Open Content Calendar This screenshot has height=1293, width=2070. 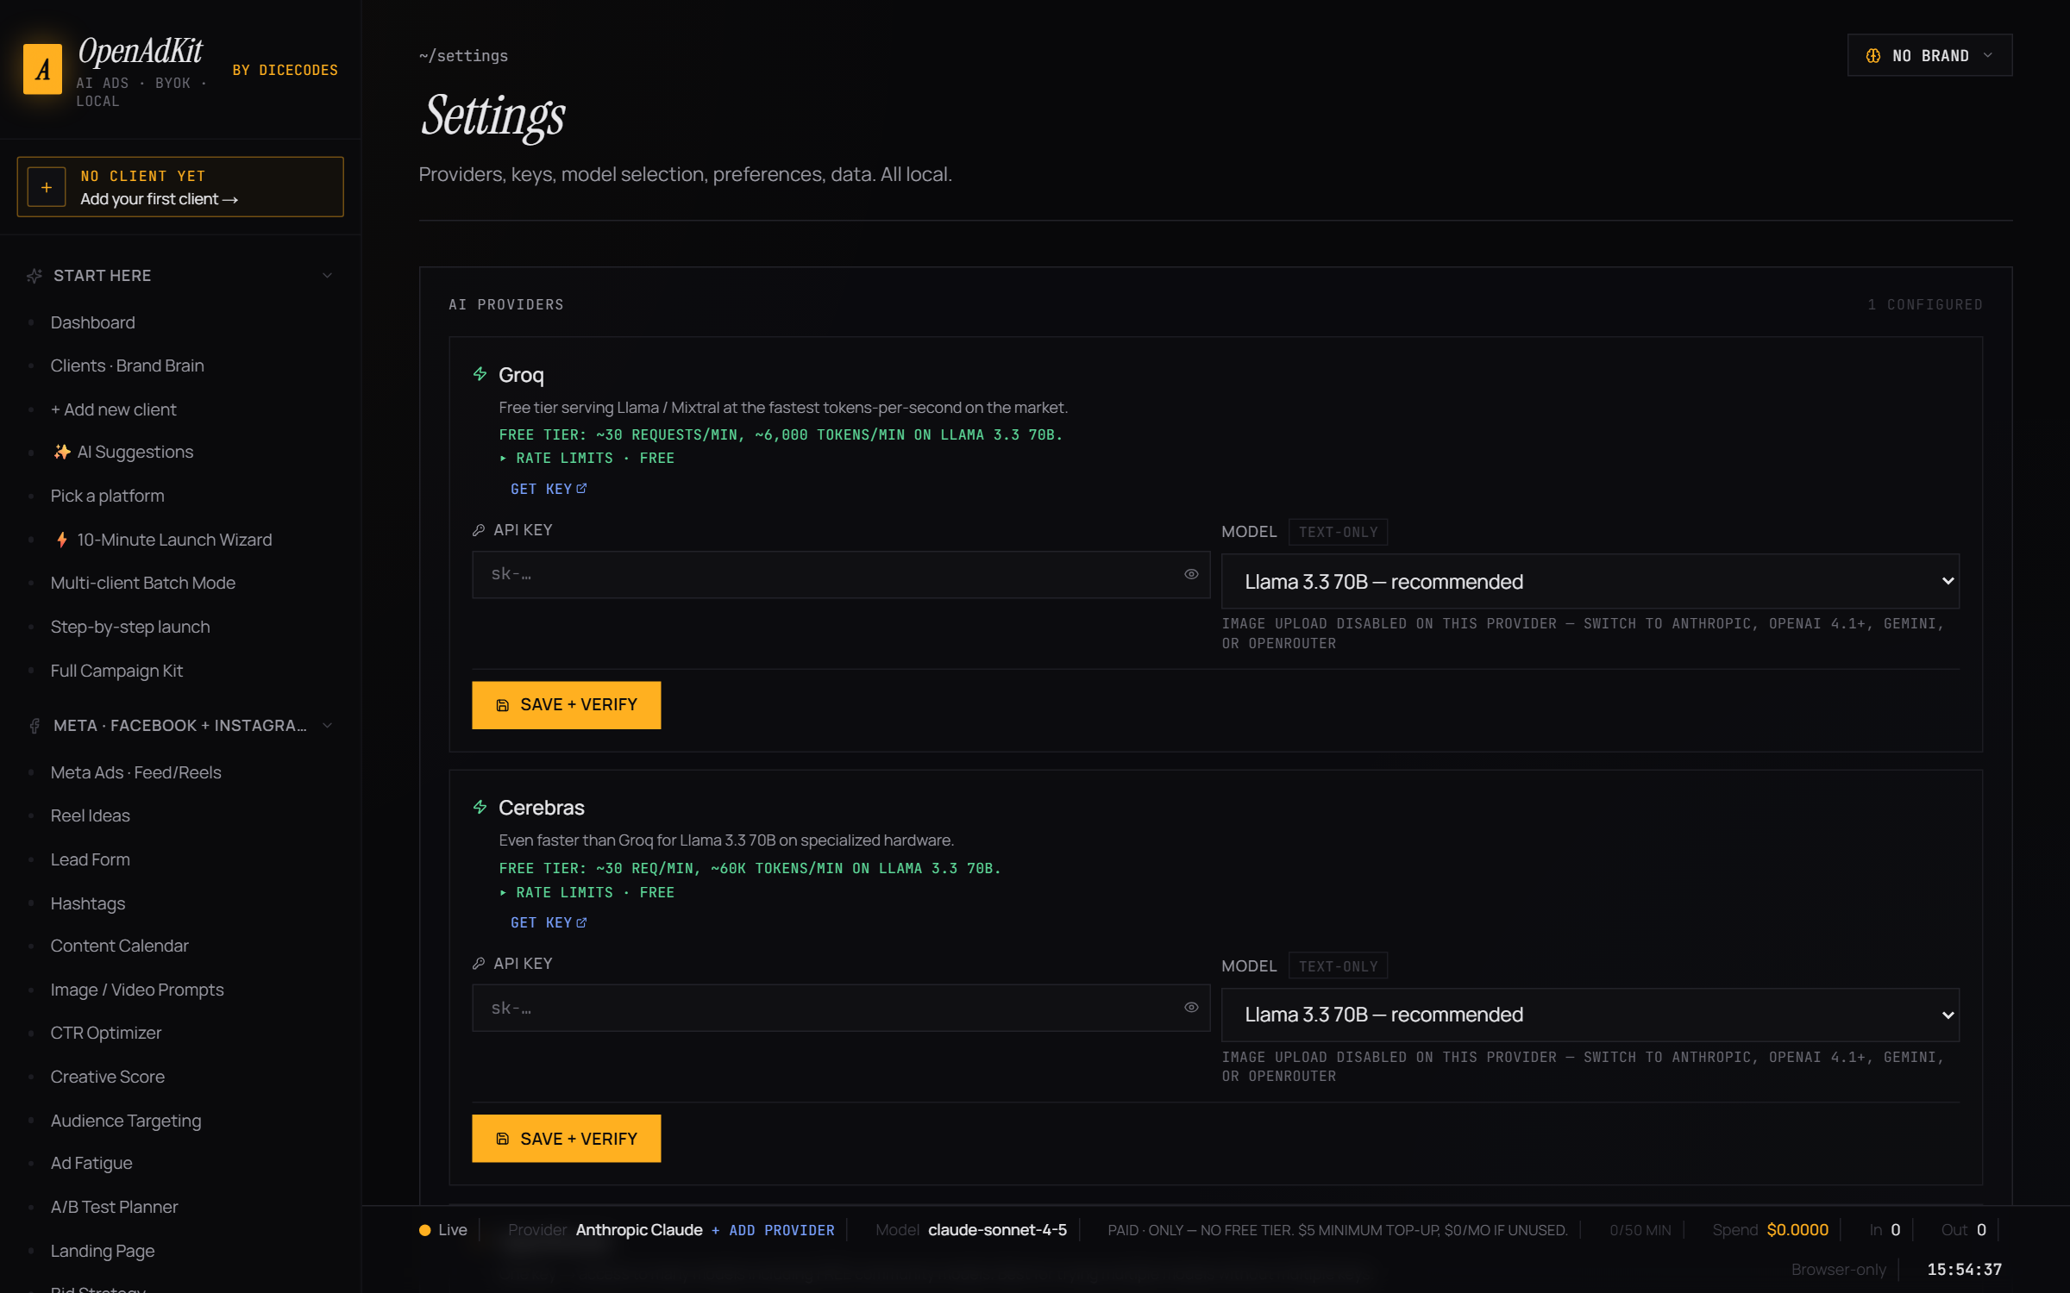(x=120, y=946)
